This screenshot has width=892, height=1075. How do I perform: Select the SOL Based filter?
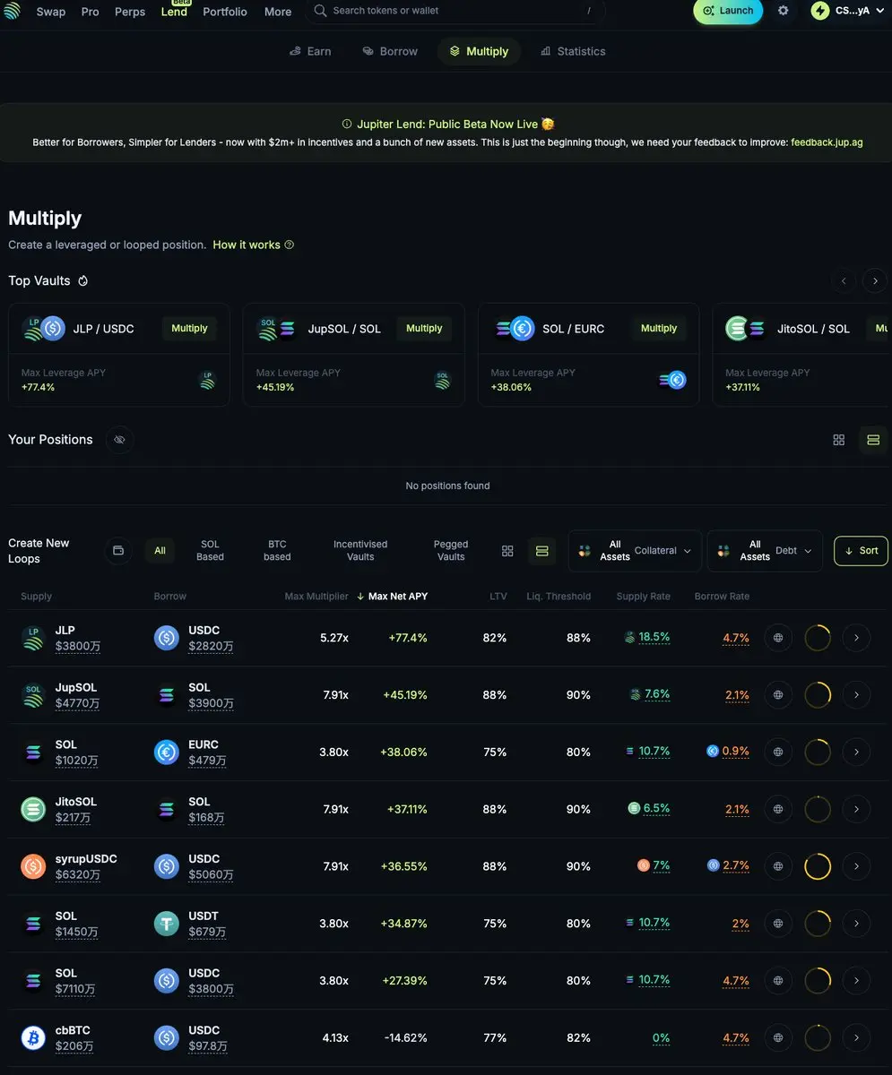tap(210, 550)
